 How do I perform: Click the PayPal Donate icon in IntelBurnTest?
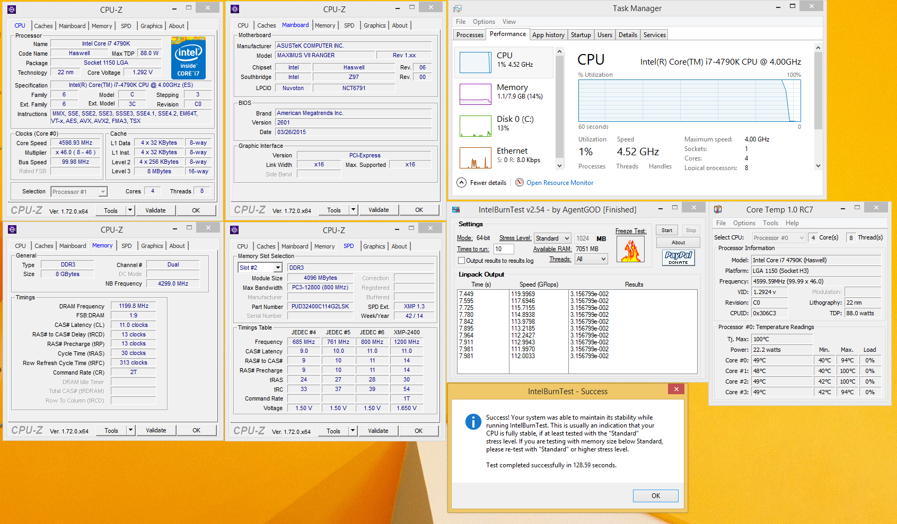click(x=679, y=257)
